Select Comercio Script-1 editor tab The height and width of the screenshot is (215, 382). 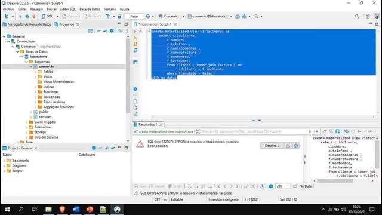pos(155,24)
